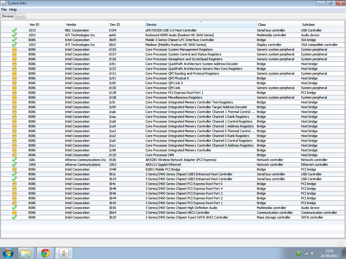346x259 pixels.
Task: Select the Devices tab
Action: (x=8, y=16)
